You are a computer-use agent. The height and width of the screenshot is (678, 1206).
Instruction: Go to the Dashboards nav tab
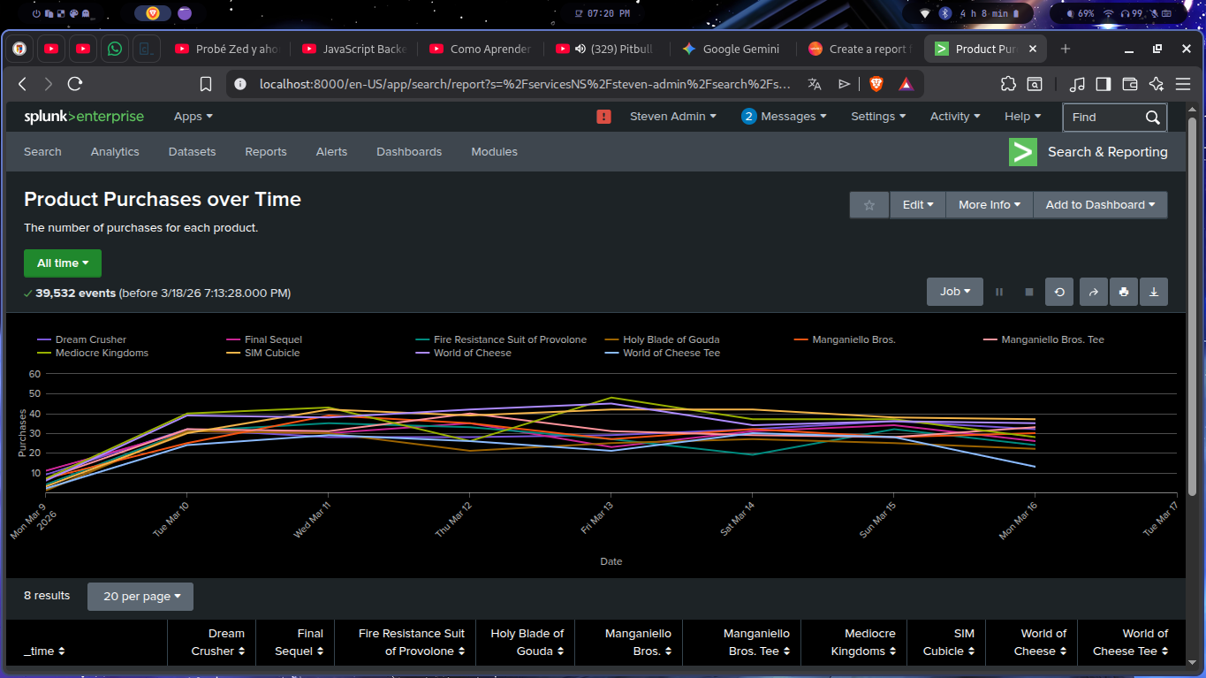pos(408,152)
